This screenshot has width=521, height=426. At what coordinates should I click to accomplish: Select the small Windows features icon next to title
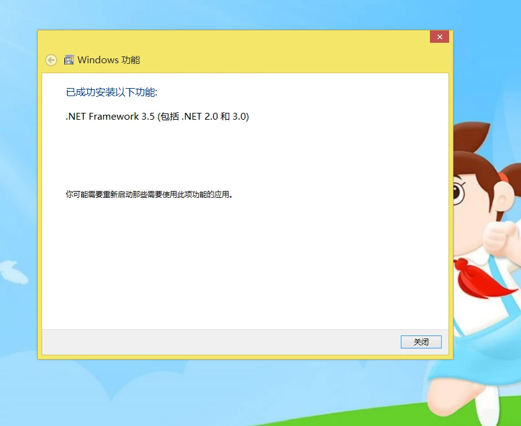coord(69,60)
